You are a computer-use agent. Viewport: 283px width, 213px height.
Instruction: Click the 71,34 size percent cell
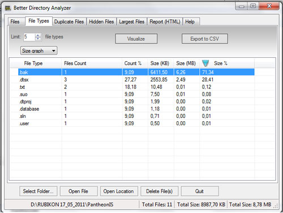click(208, 72)
